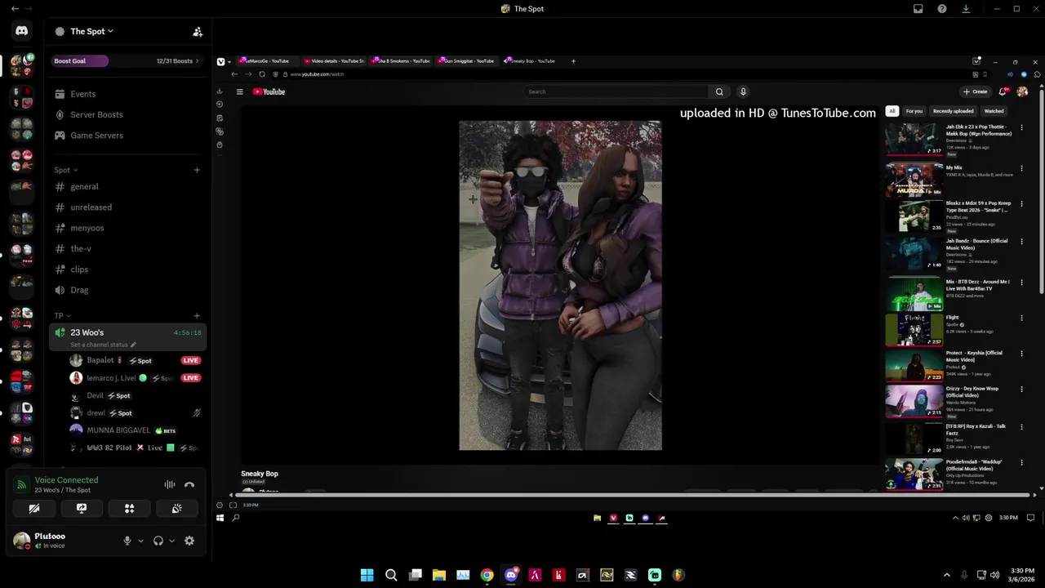
Task: Open the soundboard button in voice panel
Action: [176, 508]
